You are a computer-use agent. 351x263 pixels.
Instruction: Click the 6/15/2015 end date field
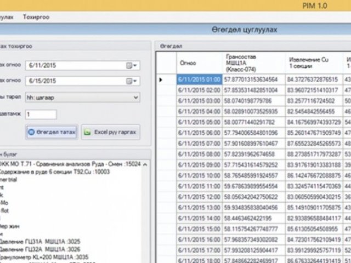click(83, 81)
